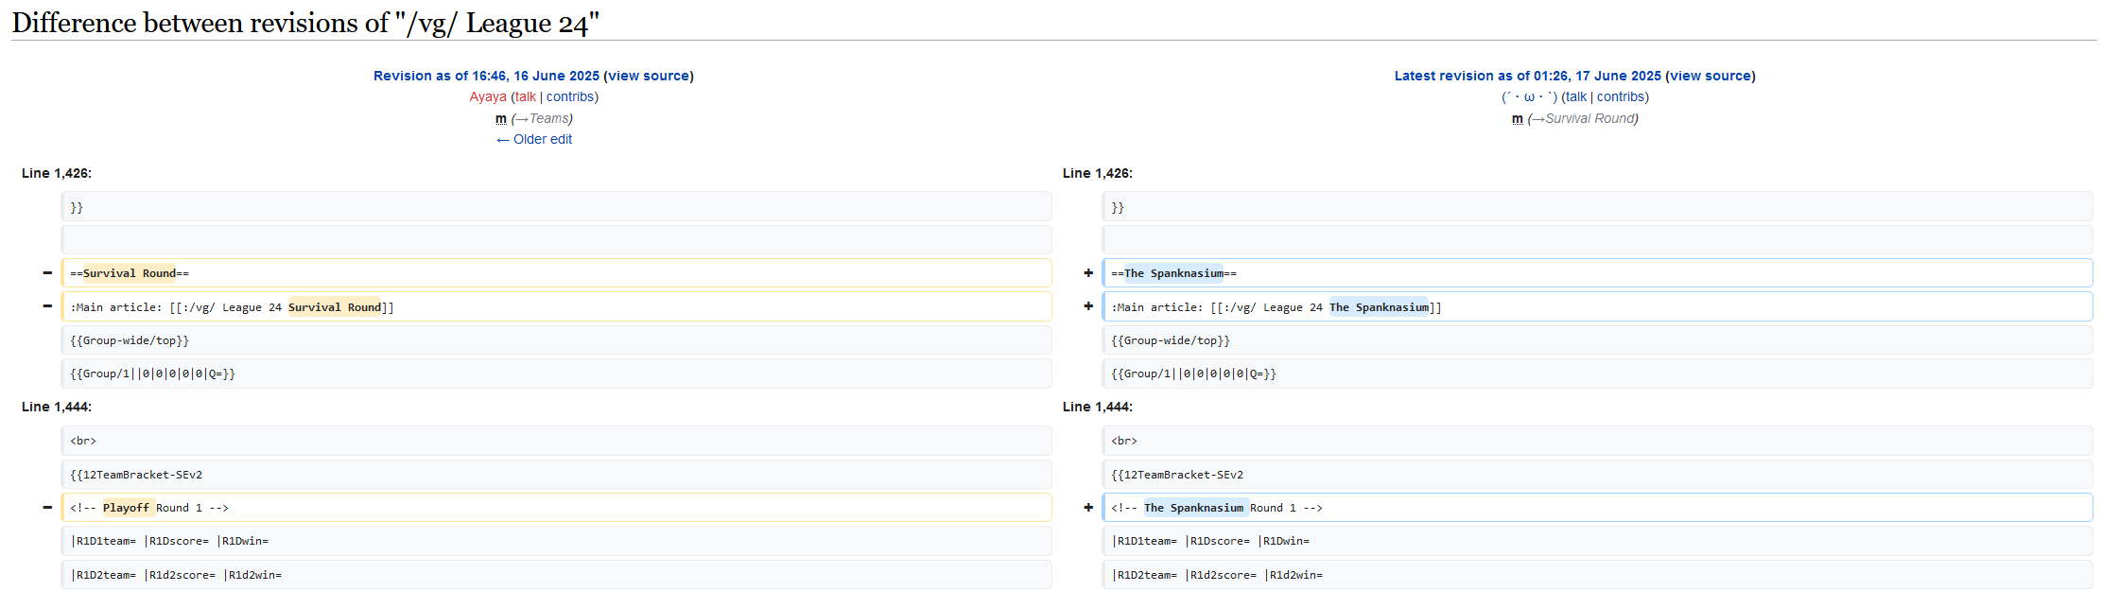Click '|R1D2team=' line in the latest revision
This screenshot has width=2101, height=591.
1597,575
